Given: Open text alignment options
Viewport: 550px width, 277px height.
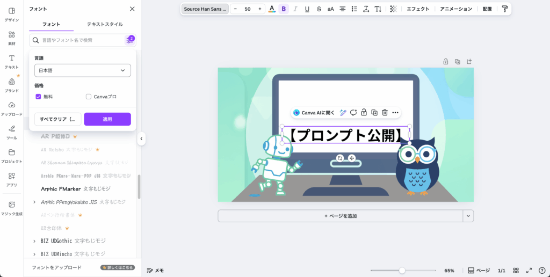Looking at the screenshot, I should click(342, 9).
